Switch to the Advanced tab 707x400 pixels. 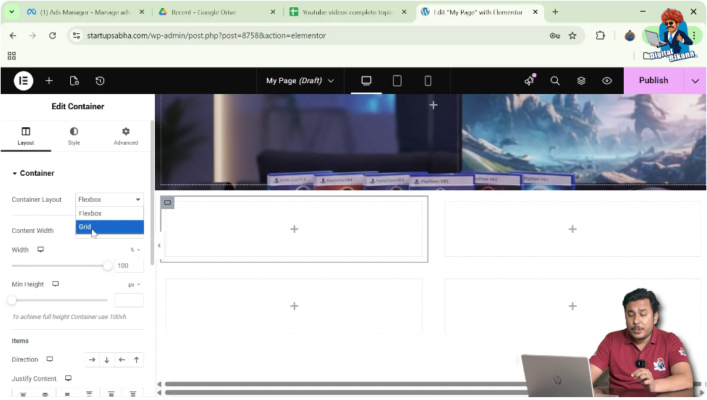[126, 135]
